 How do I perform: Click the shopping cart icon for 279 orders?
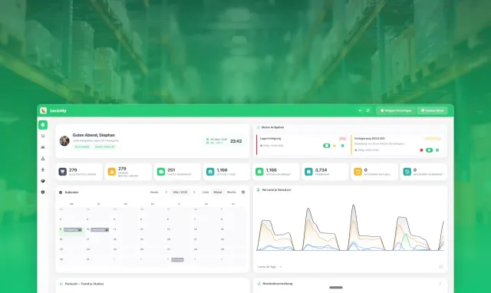[x=63, y=172]
